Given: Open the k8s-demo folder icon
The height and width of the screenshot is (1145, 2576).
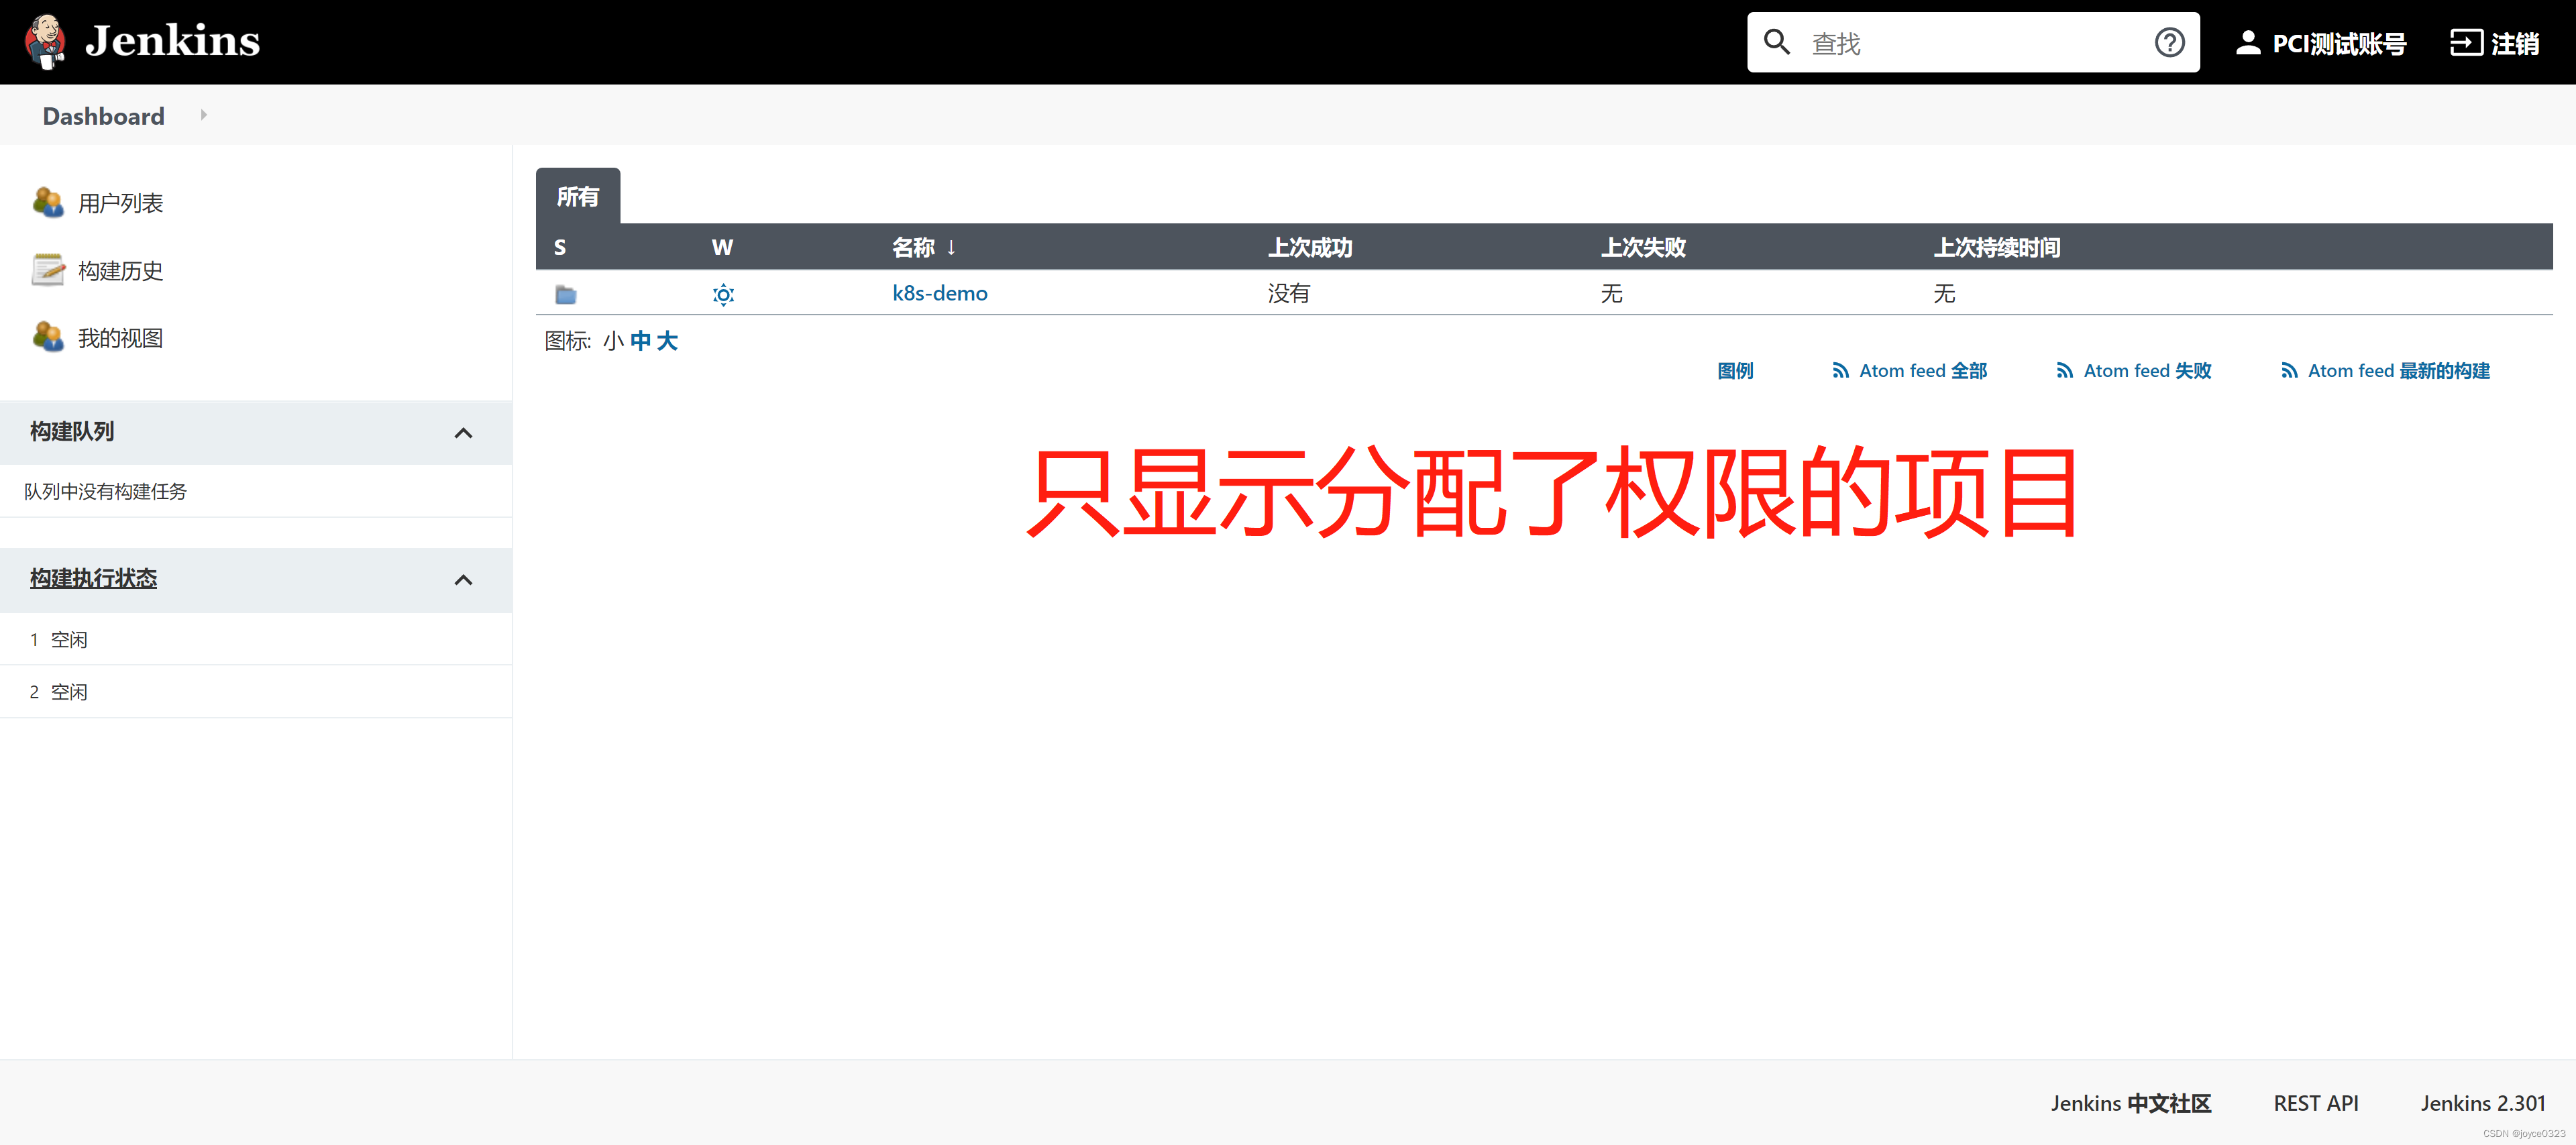Looking at the screenshot, I should (x=565, y=293).
